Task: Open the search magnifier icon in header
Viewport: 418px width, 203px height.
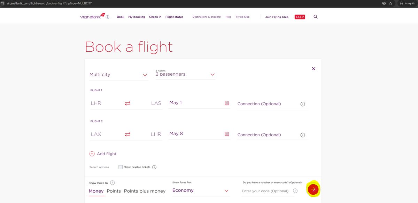Action: click(x=316, y=17)
